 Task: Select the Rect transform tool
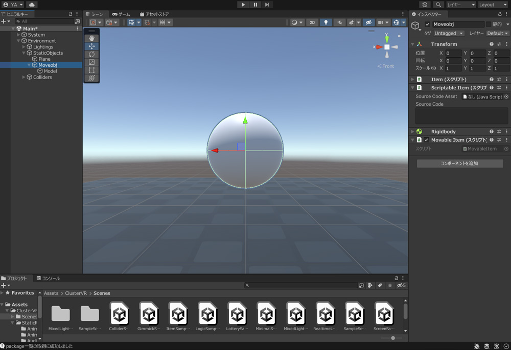click(92, 70)
